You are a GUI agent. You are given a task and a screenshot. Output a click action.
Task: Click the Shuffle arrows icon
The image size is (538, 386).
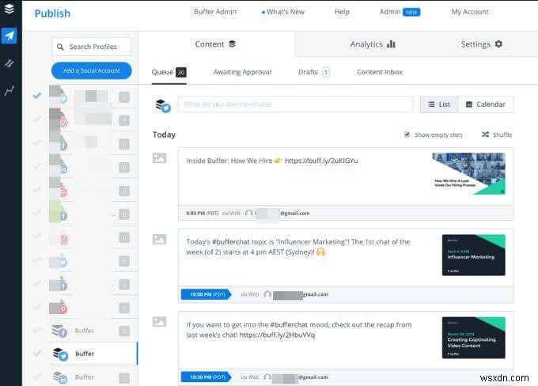(x=485, y=134)
